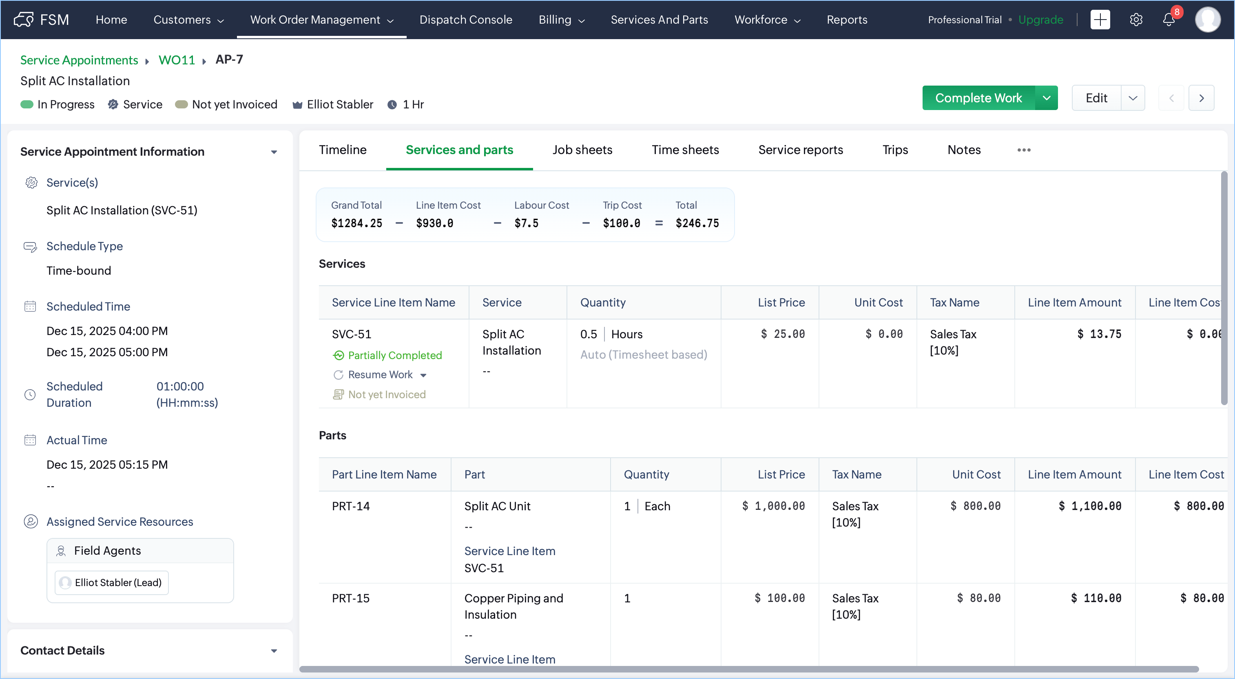Viewport: 1235px width, 679px height.
Task: Click the Partially Completed status icon
Action: pos(339,355)
